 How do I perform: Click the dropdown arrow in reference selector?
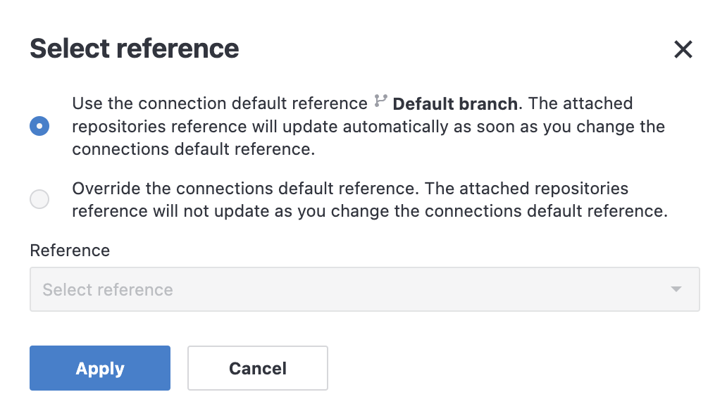pos(676,289)
